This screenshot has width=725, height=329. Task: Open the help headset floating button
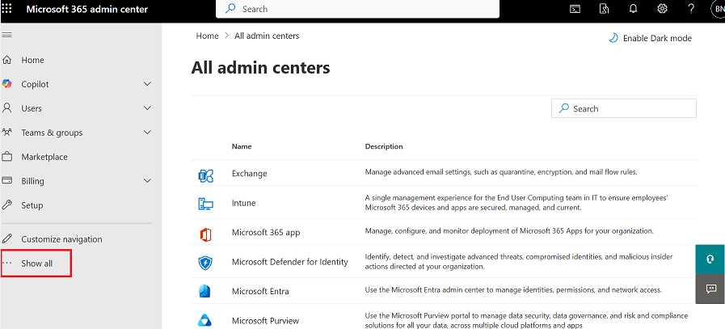point(710,259)
